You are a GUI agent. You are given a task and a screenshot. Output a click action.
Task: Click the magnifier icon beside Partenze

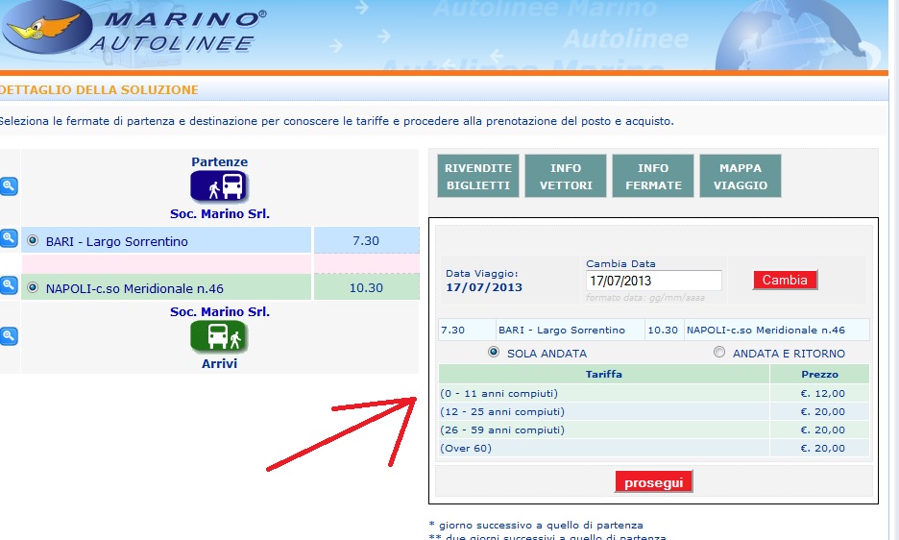click(x=9, y=186)
